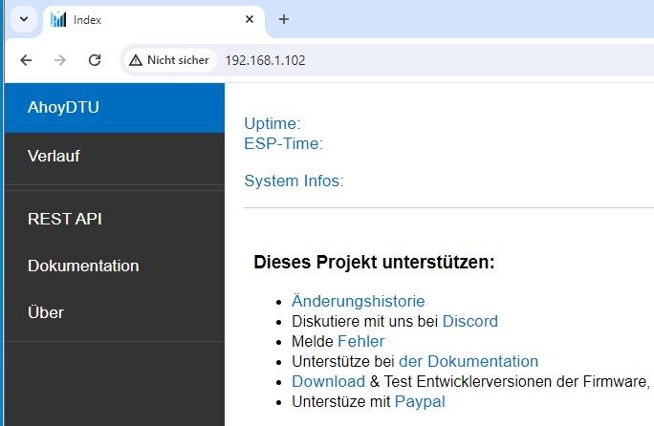The width and height of the screenshot is (654, 426).
Task: Click the 'Nicht sicher' security warning
Action: pos(169,59)
